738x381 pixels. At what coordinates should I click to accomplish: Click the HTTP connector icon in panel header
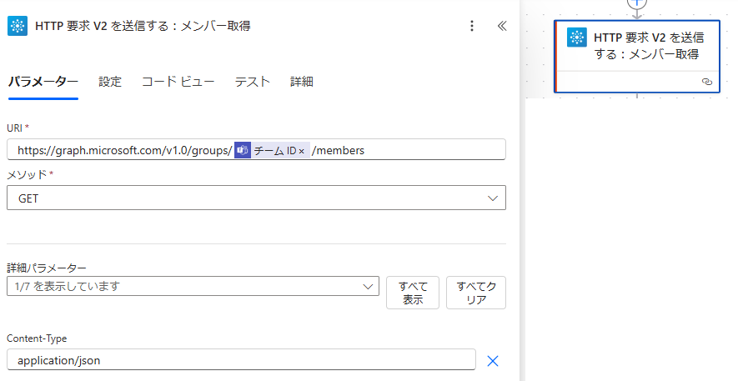[18, 26]
